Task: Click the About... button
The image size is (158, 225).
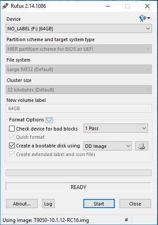Action: [22, 204]
